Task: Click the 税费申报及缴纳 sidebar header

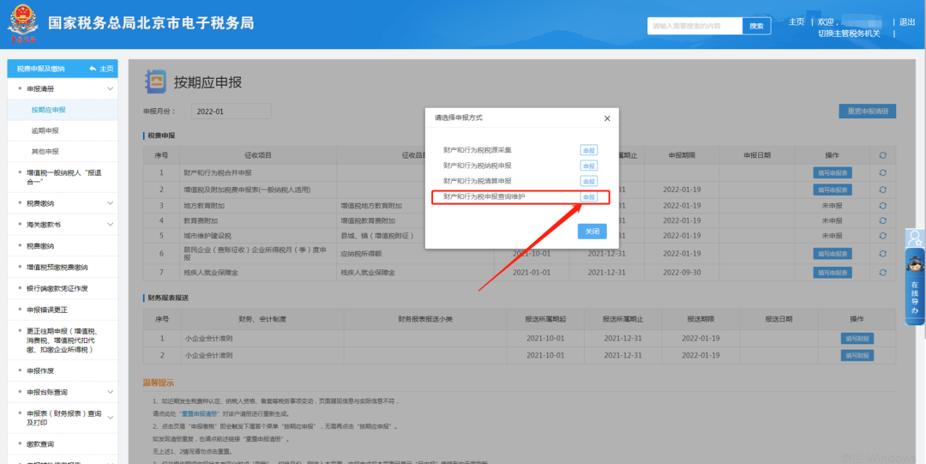Action: 41,69
